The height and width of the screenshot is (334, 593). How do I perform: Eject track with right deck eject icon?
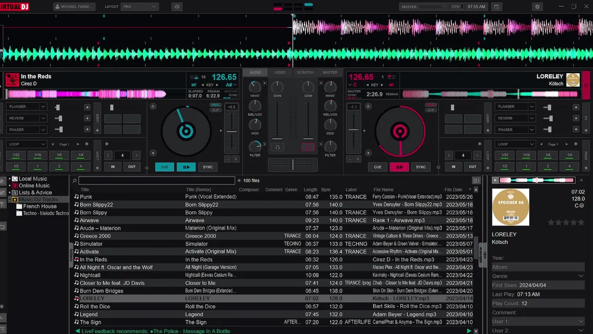click(x=367, y=106)
